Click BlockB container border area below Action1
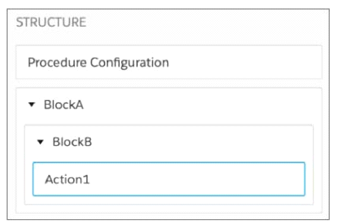 click(169, 200)
